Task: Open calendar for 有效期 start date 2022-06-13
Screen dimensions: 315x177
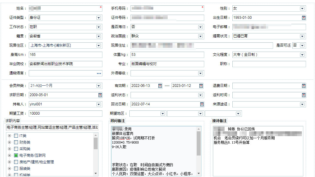Action: click(160, 86)
